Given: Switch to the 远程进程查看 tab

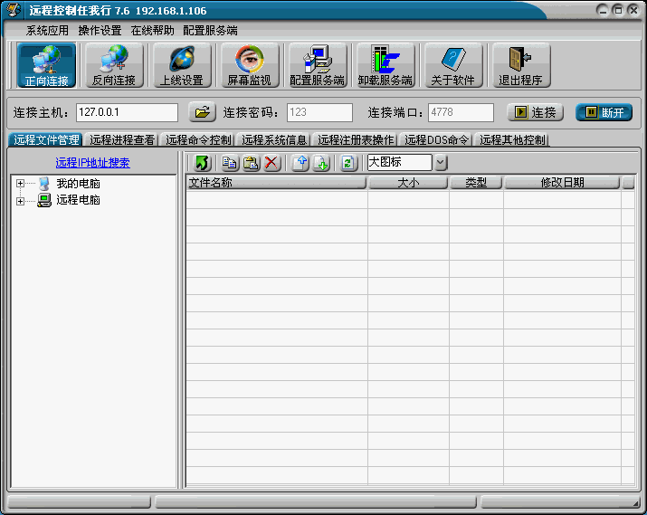Looking at the screenshot, I should click(x=122, y=140).
